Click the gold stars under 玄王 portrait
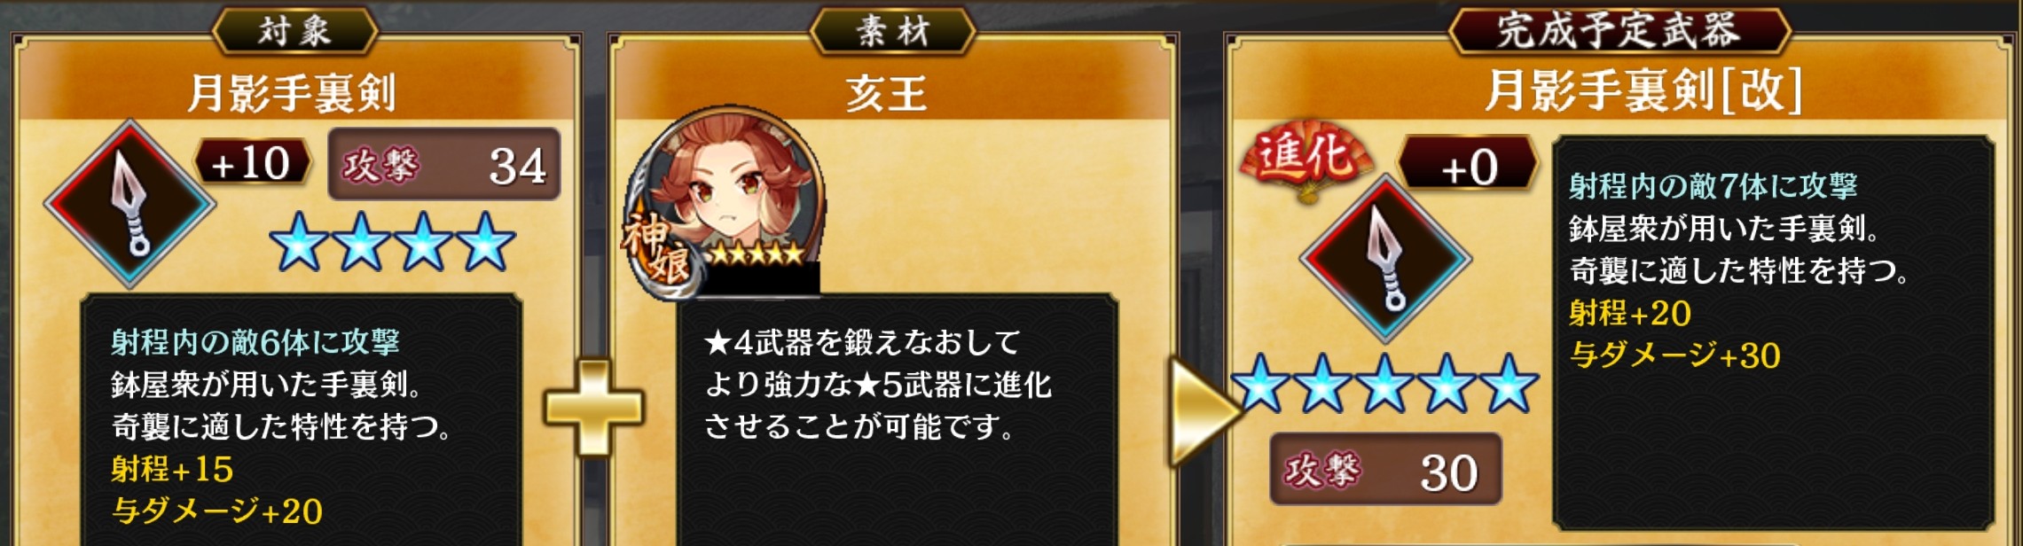 coord(756,253)
